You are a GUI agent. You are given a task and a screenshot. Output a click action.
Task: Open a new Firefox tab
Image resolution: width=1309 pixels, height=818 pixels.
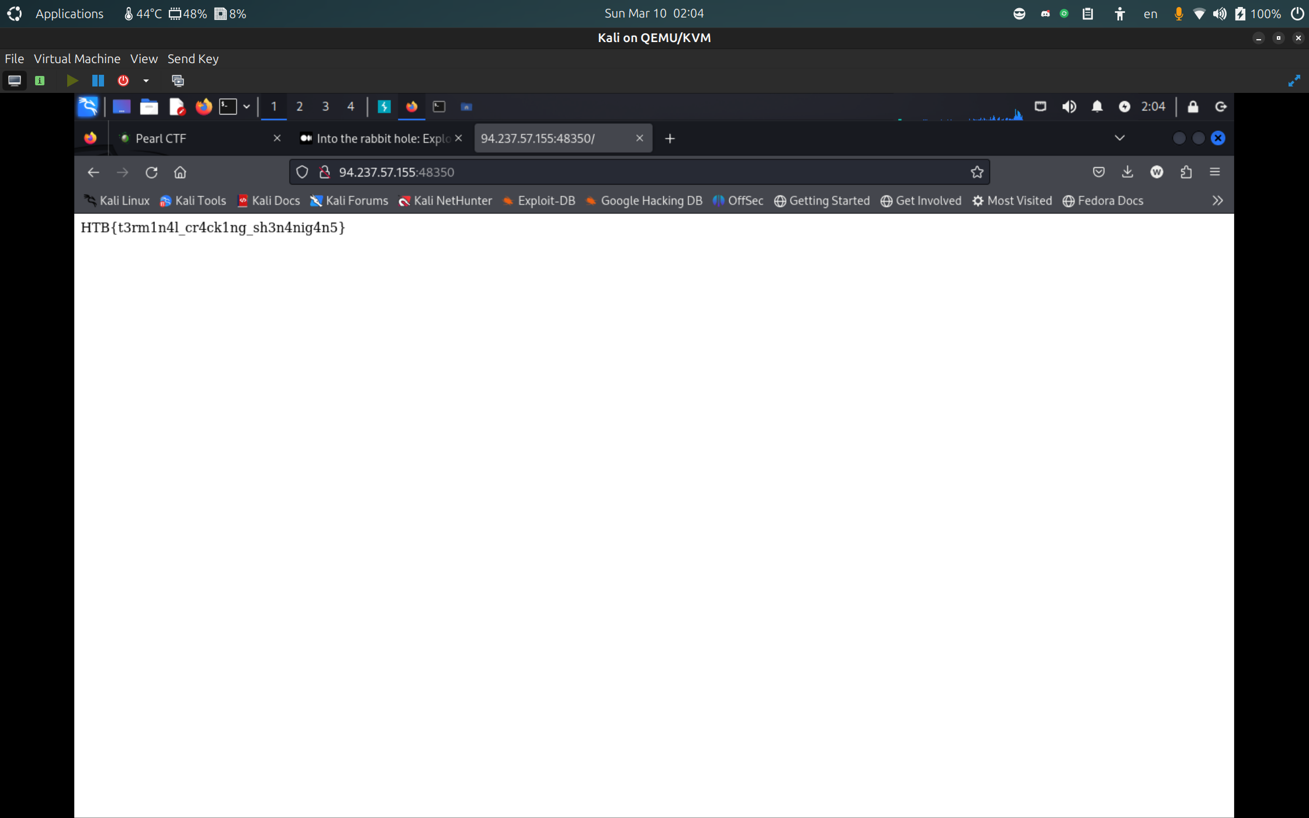coord(670,138)
